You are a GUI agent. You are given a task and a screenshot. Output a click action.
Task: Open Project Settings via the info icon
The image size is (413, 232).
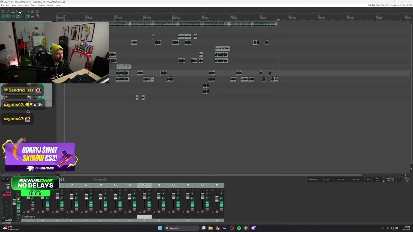(18, 12)
